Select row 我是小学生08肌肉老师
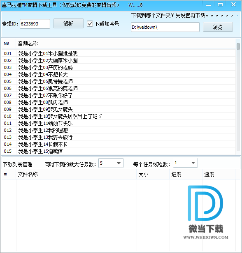Image resolution: width=242 pixels, height=253 pixels. [119, 102]
